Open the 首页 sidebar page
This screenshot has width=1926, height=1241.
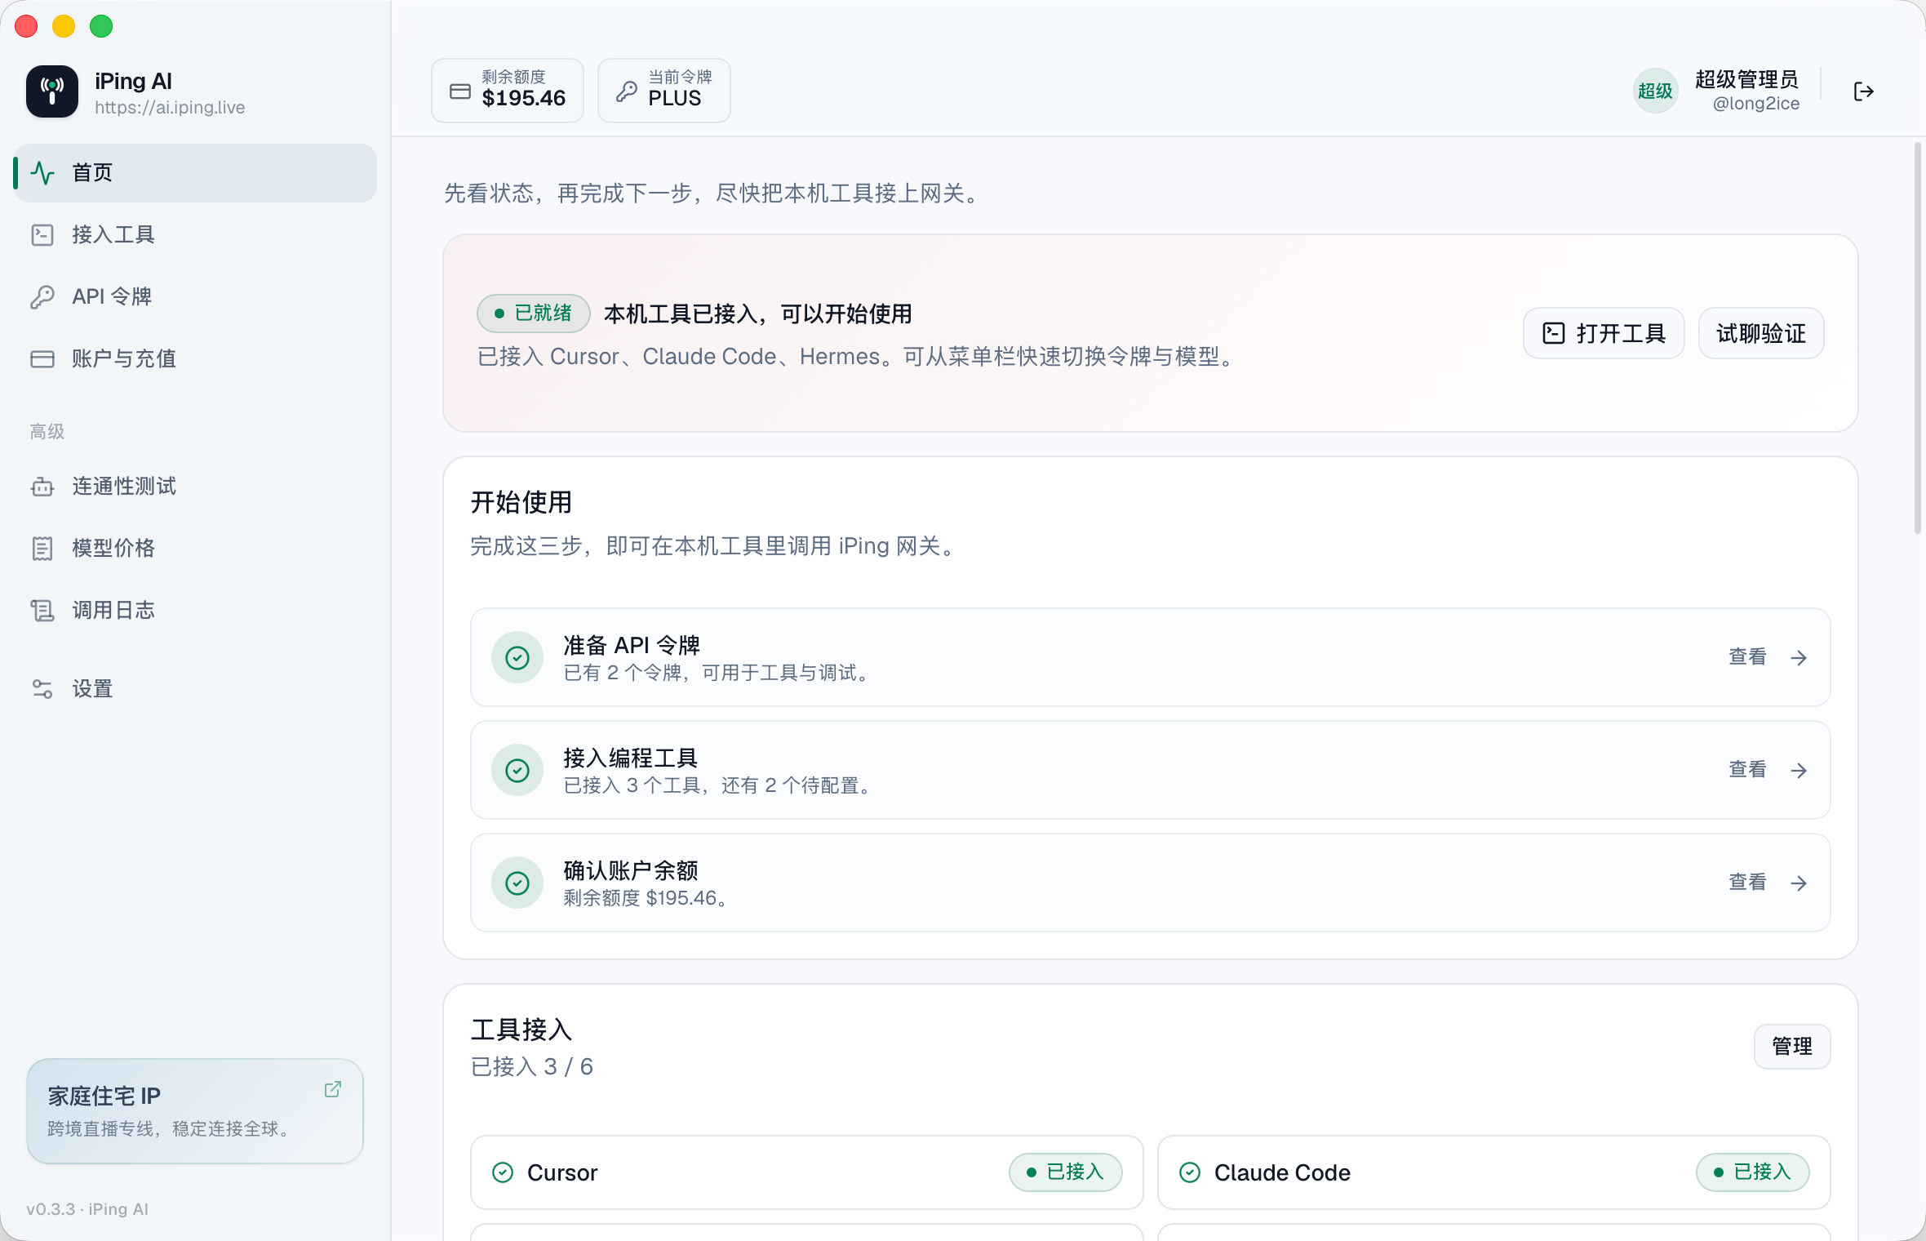click(196, 173)
